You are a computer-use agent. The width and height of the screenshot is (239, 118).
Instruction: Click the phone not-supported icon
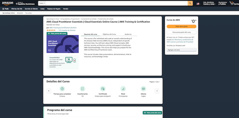click(75, 60)
